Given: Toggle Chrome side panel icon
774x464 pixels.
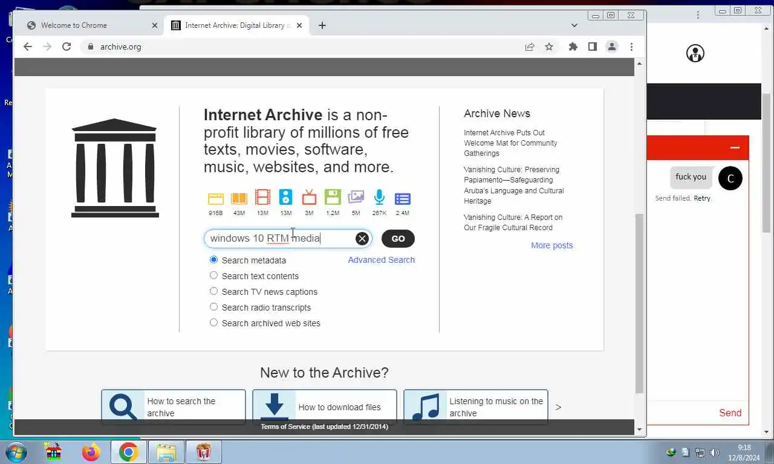Looking at the screenshot, I should (x=593, y=47).
